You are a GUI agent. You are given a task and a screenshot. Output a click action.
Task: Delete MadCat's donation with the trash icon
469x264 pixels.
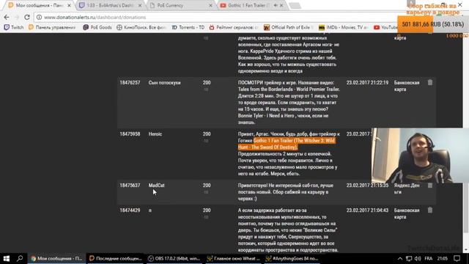pos(430,186)
